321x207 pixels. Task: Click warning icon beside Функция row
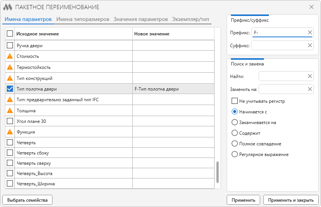(x=10, y=132)
